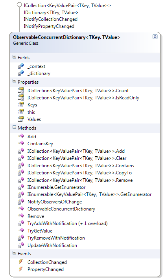Image resolution: width=164 pixels, height=280 pixels.
Task: Click the PropertyChanged event lightning icon
Action: pyautogui.click(x=21, y=269)
